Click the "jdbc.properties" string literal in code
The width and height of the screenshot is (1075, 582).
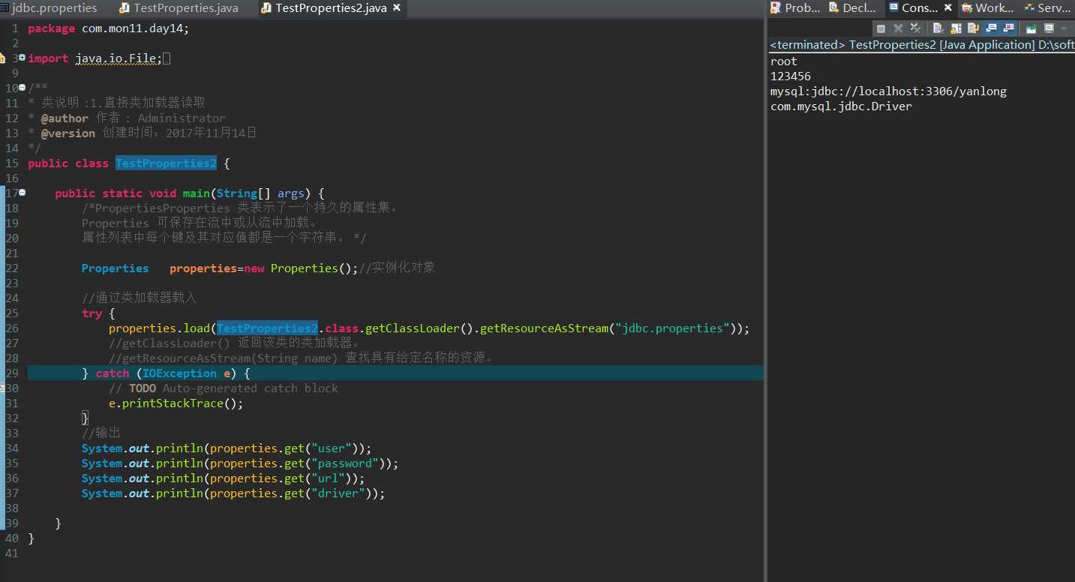[673, 328]
